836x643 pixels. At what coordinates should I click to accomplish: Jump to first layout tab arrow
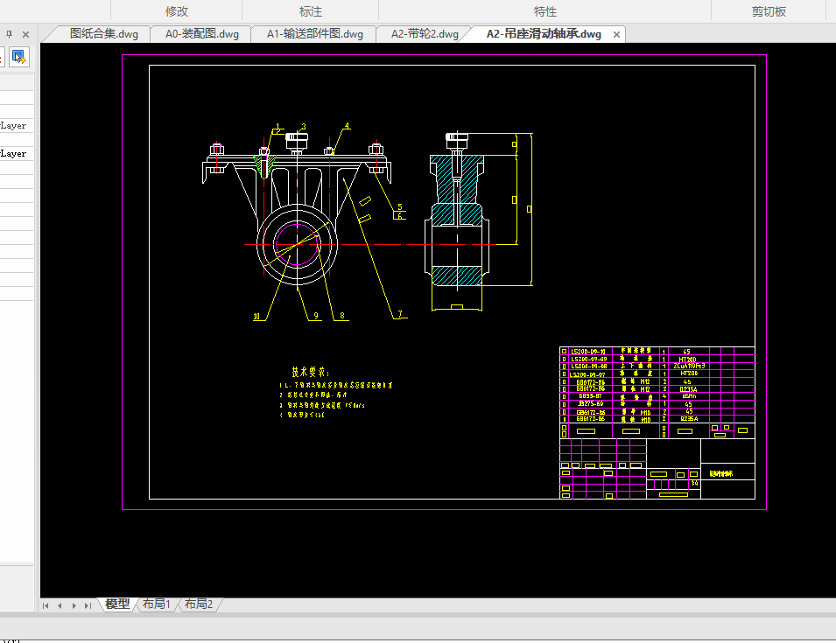(46, 605)
